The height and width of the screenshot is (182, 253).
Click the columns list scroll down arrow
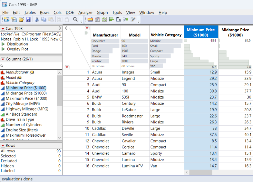tap(59, 138)
